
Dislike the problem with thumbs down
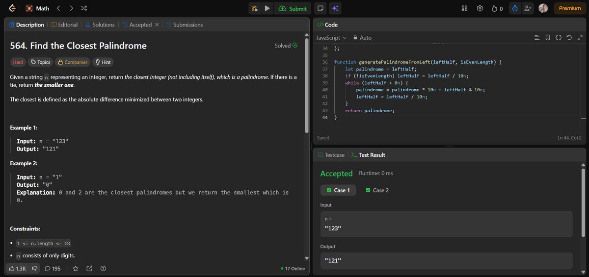(x=34, y=269)
